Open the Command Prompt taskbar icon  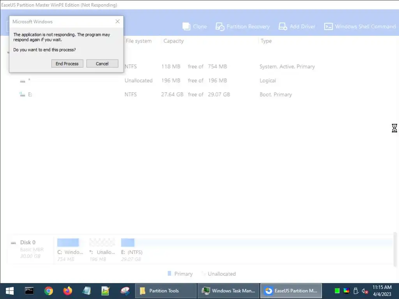[x=29, y=290]
